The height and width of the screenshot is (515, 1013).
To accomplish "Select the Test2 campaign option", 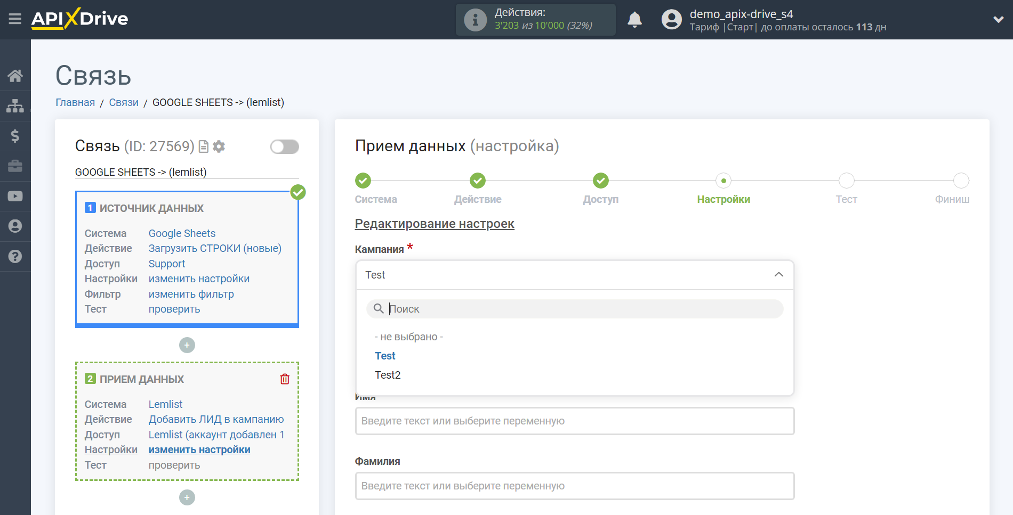I will pyautogui.click(x=388, y=375).
